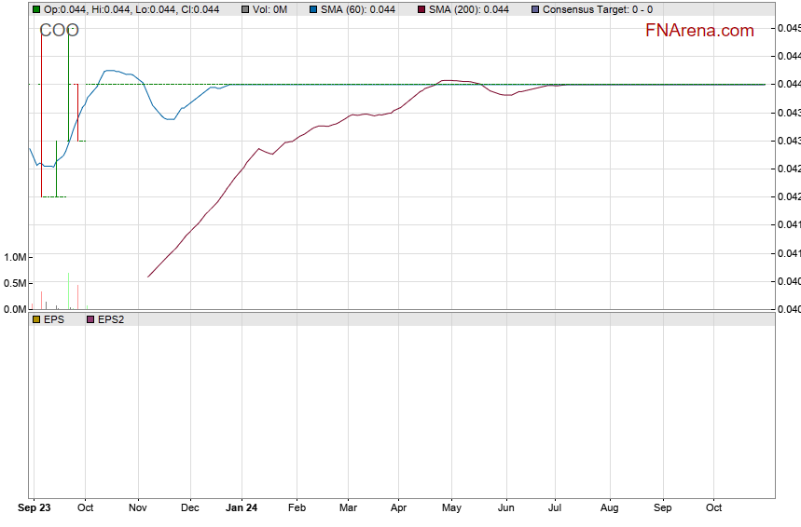Image resolution: width=801 pixels, height=527 pixels.
Task: Select the Sep 23 date axis label
Action: click(35, 508)
